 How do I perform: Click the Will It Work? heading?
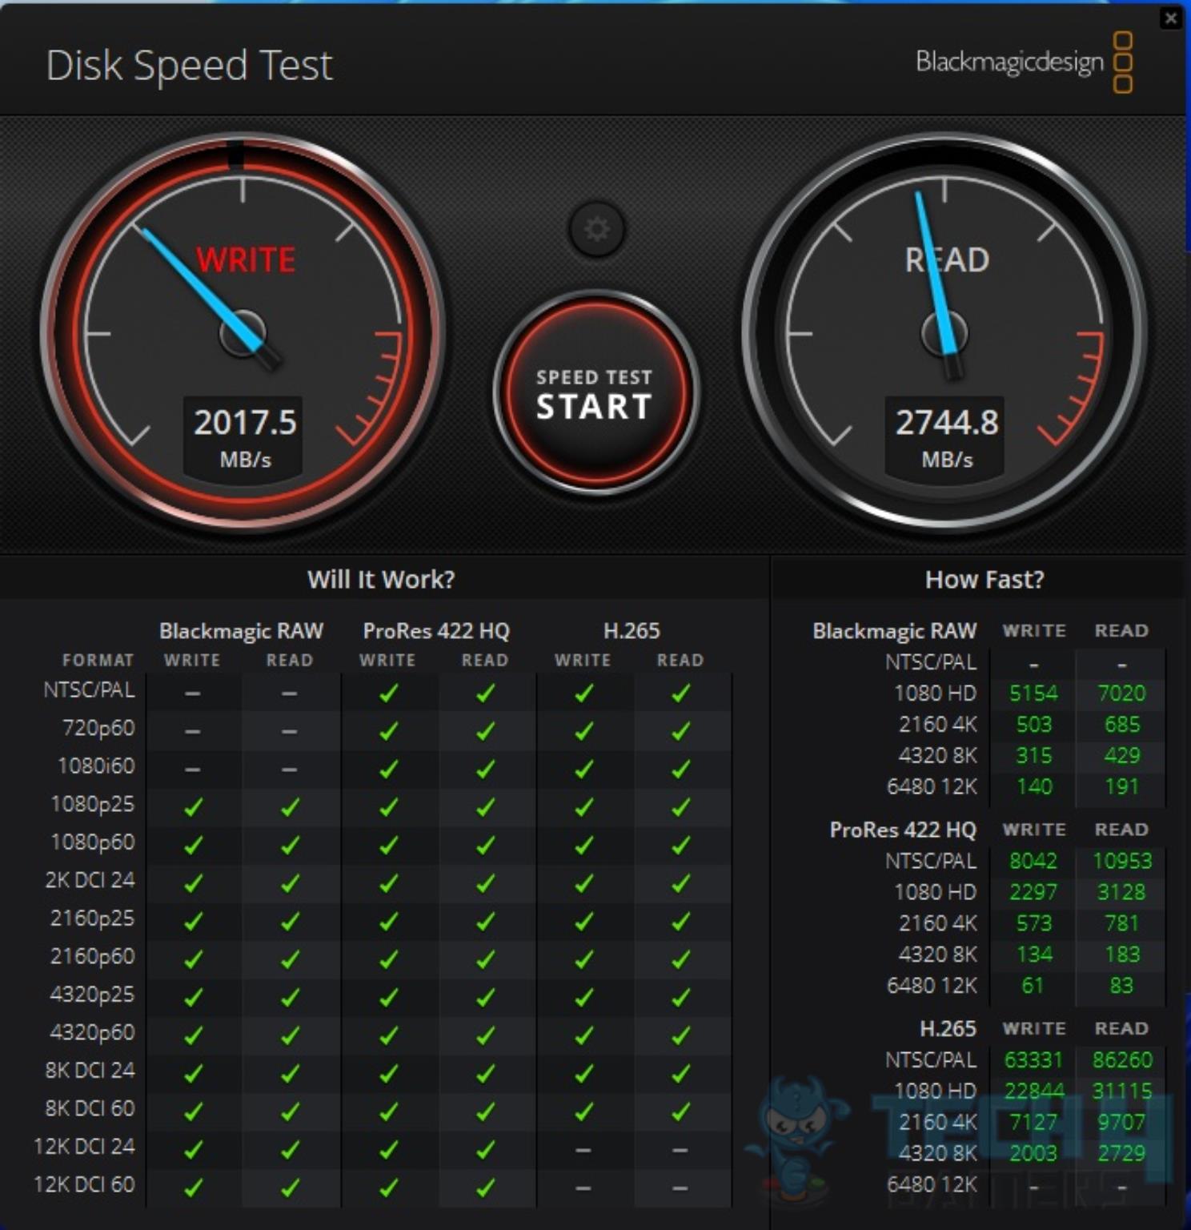[x=381, y=579]
